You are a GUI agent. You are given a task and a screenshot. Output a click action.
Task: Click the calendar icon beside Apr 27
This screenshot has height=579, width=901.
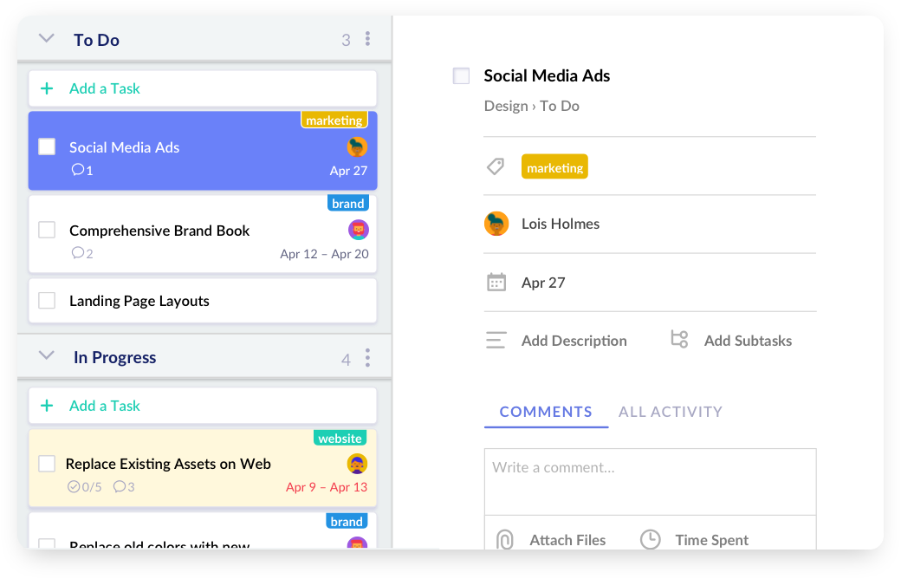[x=496, y=282]
